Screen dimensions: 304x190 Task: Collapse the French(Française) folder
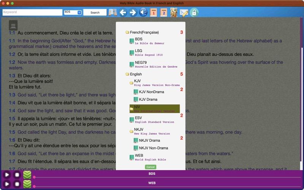pyautogui.click(x=127, y=32)
